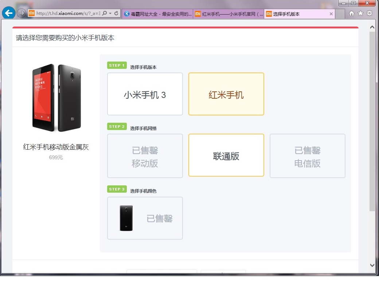Click the red Redmi phone product image
Image resolution: width=379 pixels, height=303 pixels.
56,98
